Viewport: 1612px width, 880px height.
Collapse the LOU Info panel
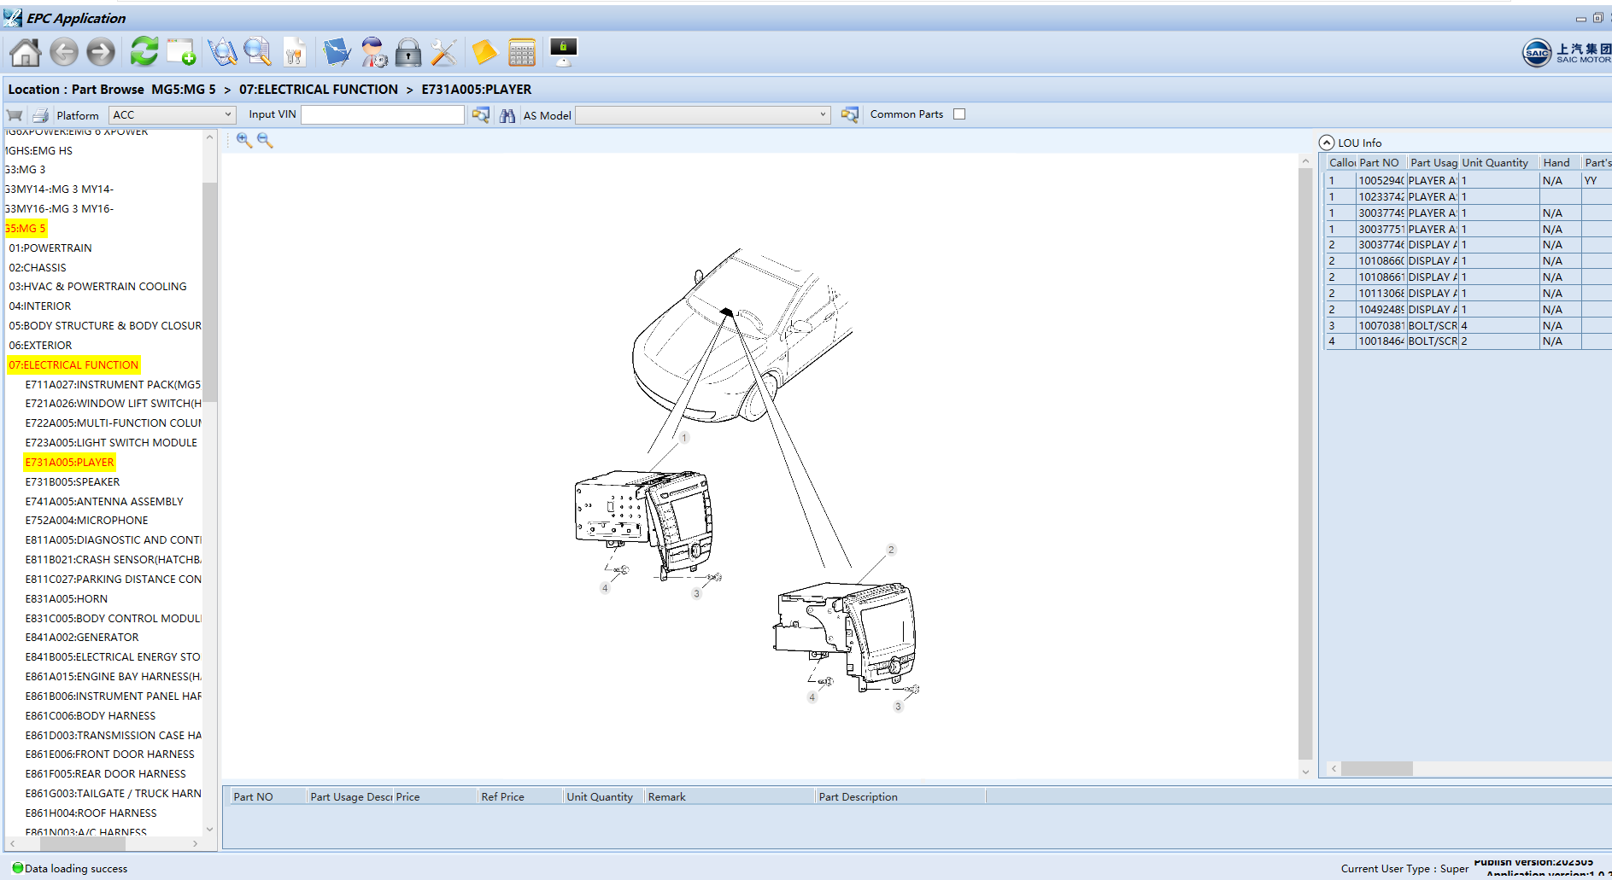(x=1327, y=143)
